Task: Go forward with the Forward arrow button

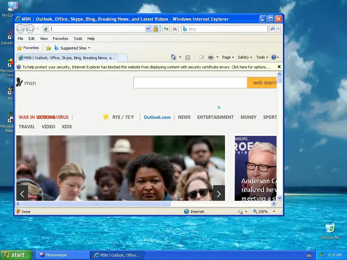Action: coord(30,29)
